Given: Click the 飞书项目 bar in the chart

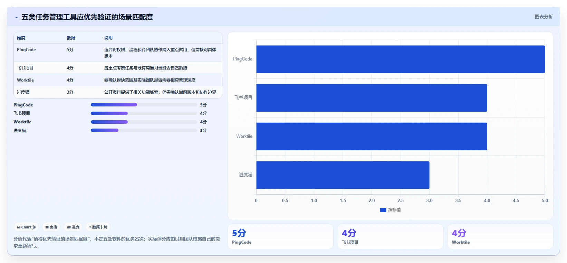Looking at the screenshot, I should (372, 98).
